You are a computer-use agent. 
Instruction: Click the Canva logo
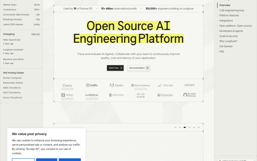click(67, 85)
